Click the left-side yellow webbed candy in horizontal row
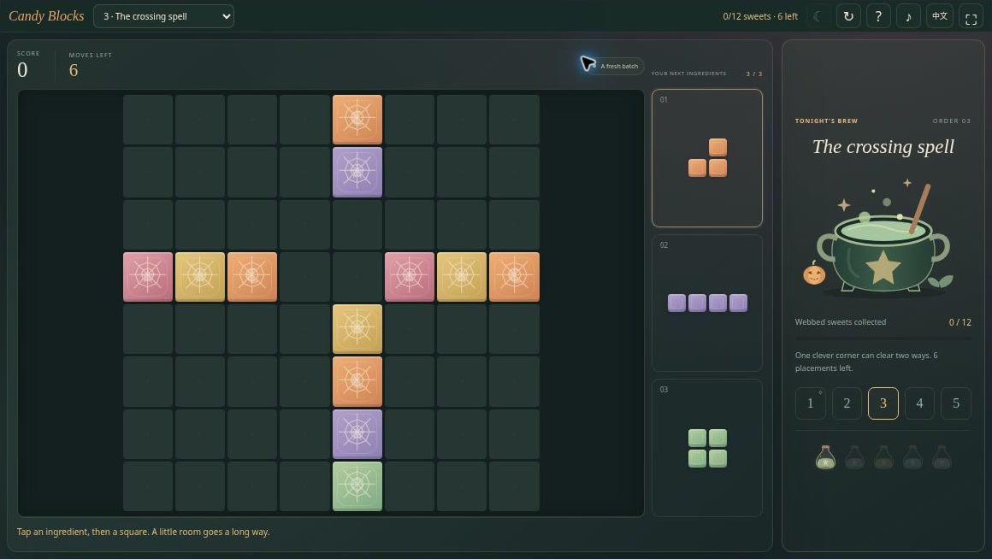Image resolution: width=992 pixels, height=559 pixels. 200,276
